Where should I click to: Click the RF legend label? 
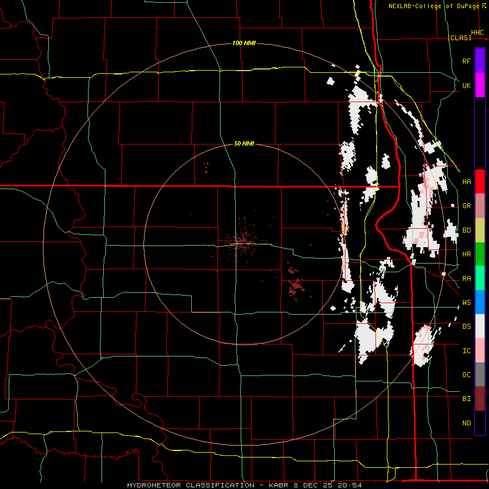pos(466,61)
